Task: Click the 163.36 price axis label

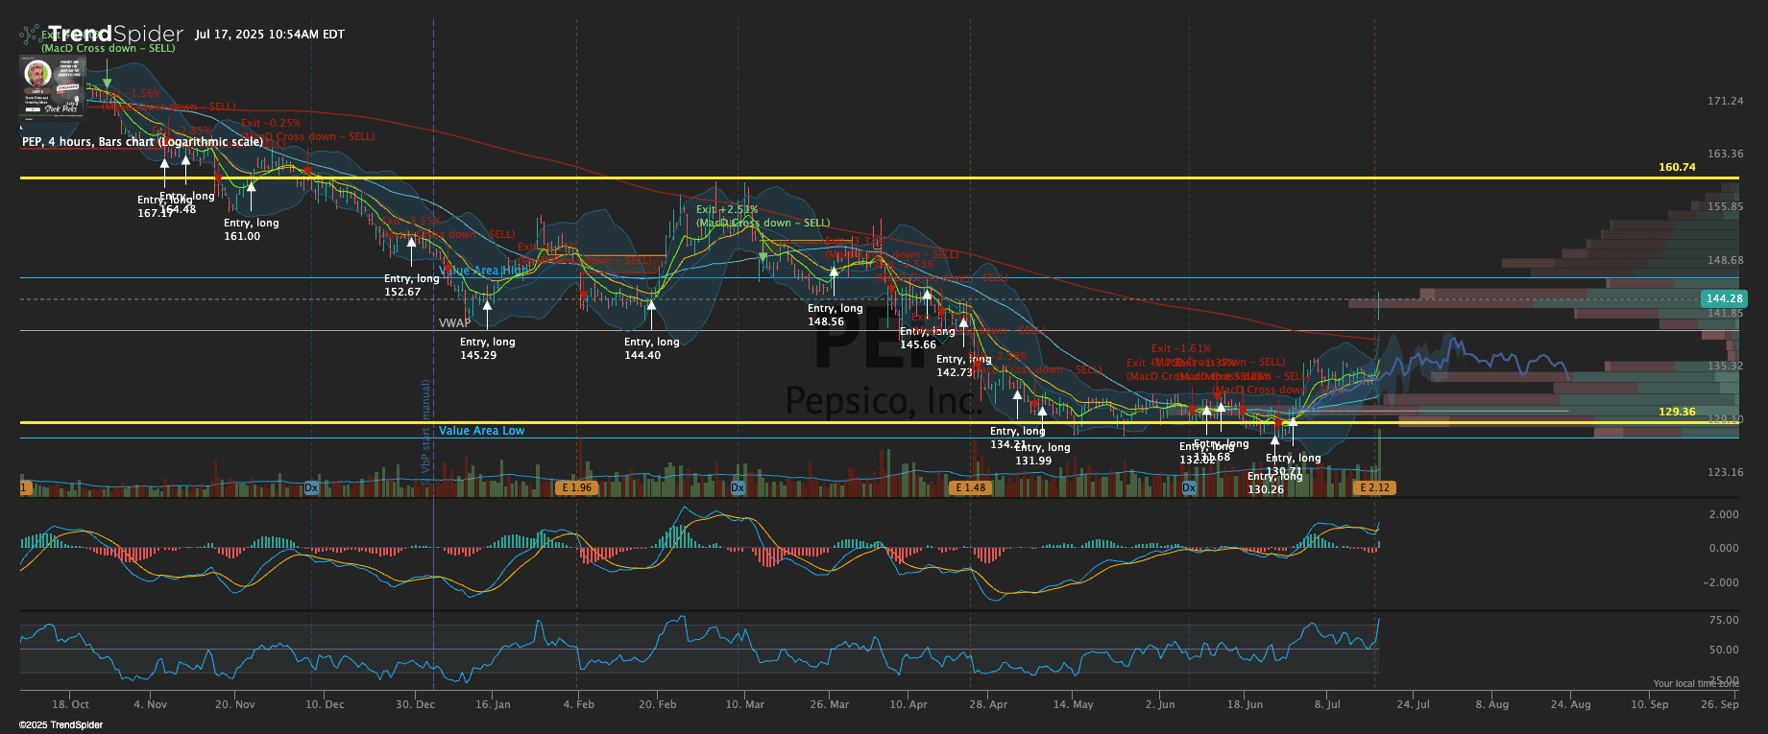Action: [x=1725, y=154]
